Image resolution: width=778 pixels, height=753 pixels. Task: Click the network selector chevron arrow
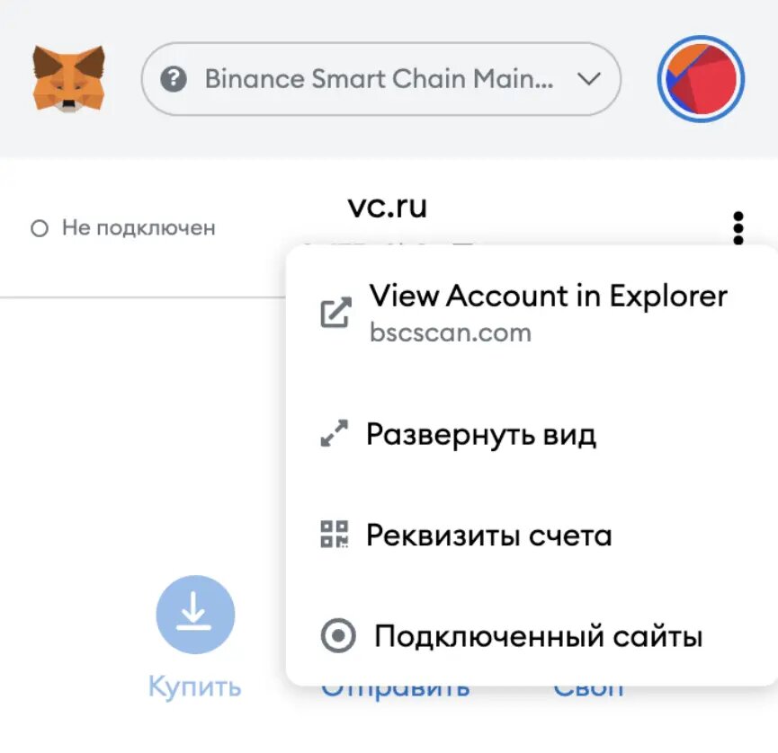(588, 79)
